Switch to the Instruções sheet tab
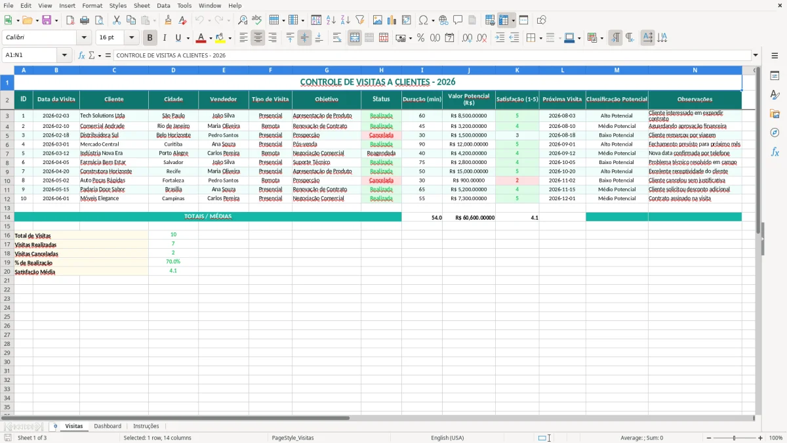The width and height of the screenshot is (787, 443). [x=146, y=426]
